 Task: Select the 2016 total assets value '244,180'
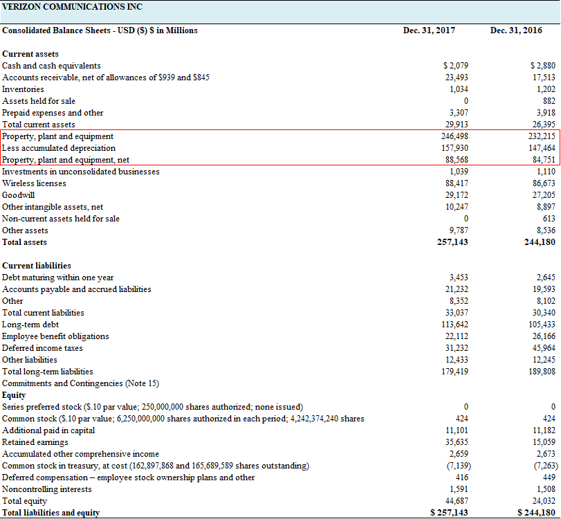tap(540, 242)
